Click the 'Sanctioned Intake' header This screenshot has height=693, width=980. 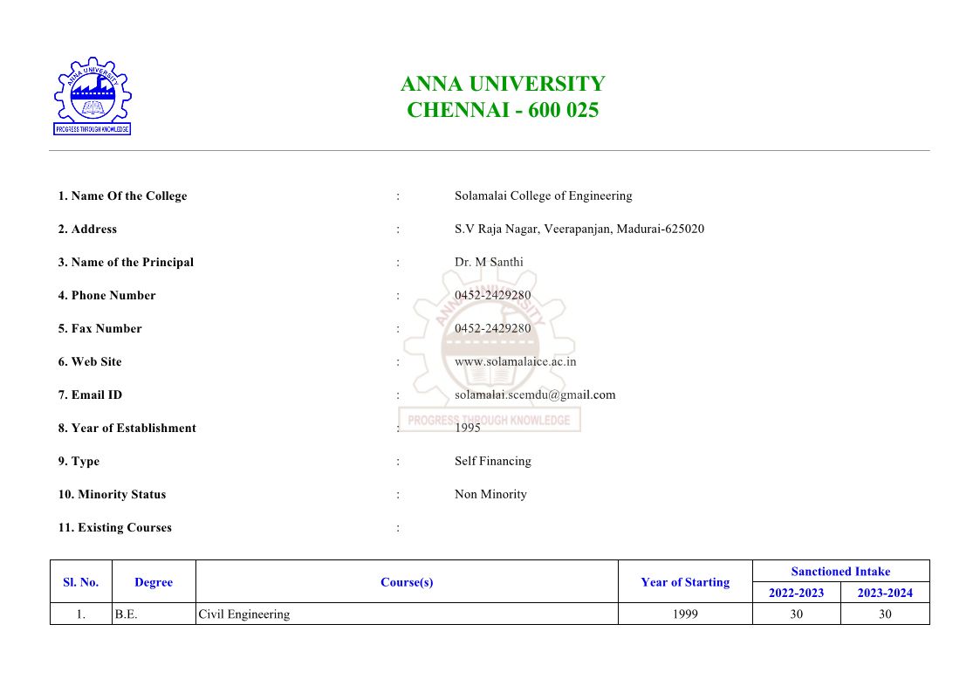[x=840, y=571]
